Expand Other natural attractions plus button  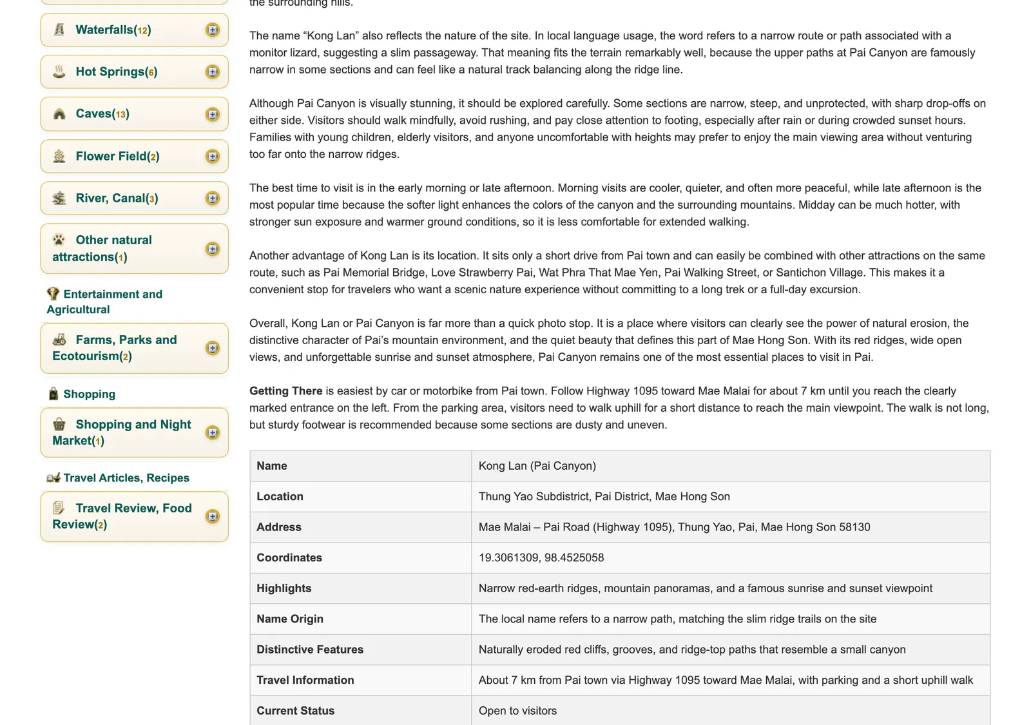(x=213, y=249)
